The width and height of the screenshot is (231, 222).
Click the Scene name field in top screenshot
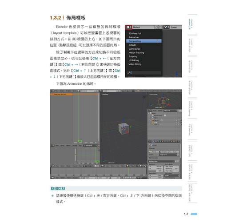tap(176, 28)
